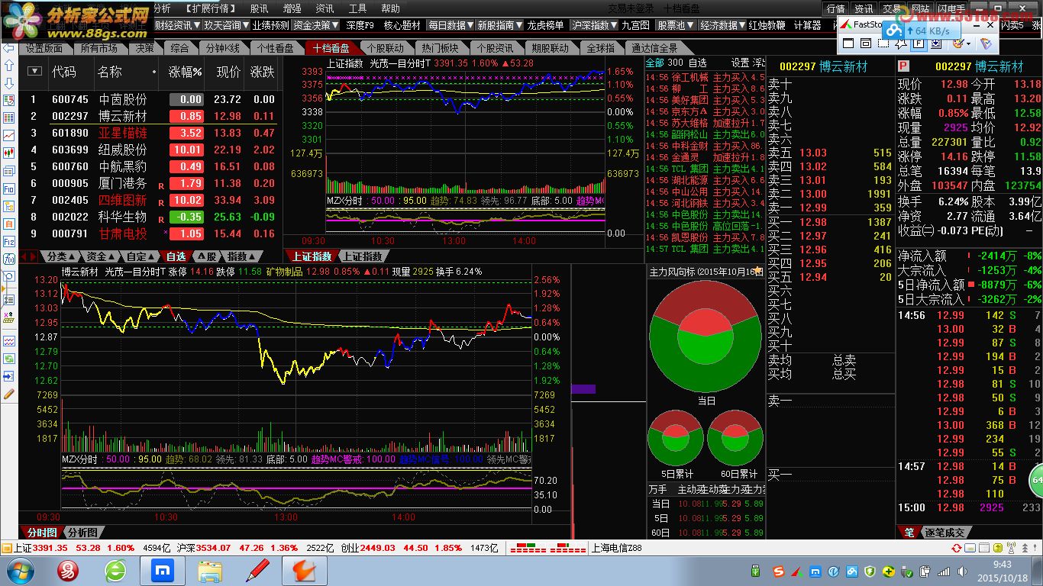Open the stock list column dropdown arrow

click(34, 72)
